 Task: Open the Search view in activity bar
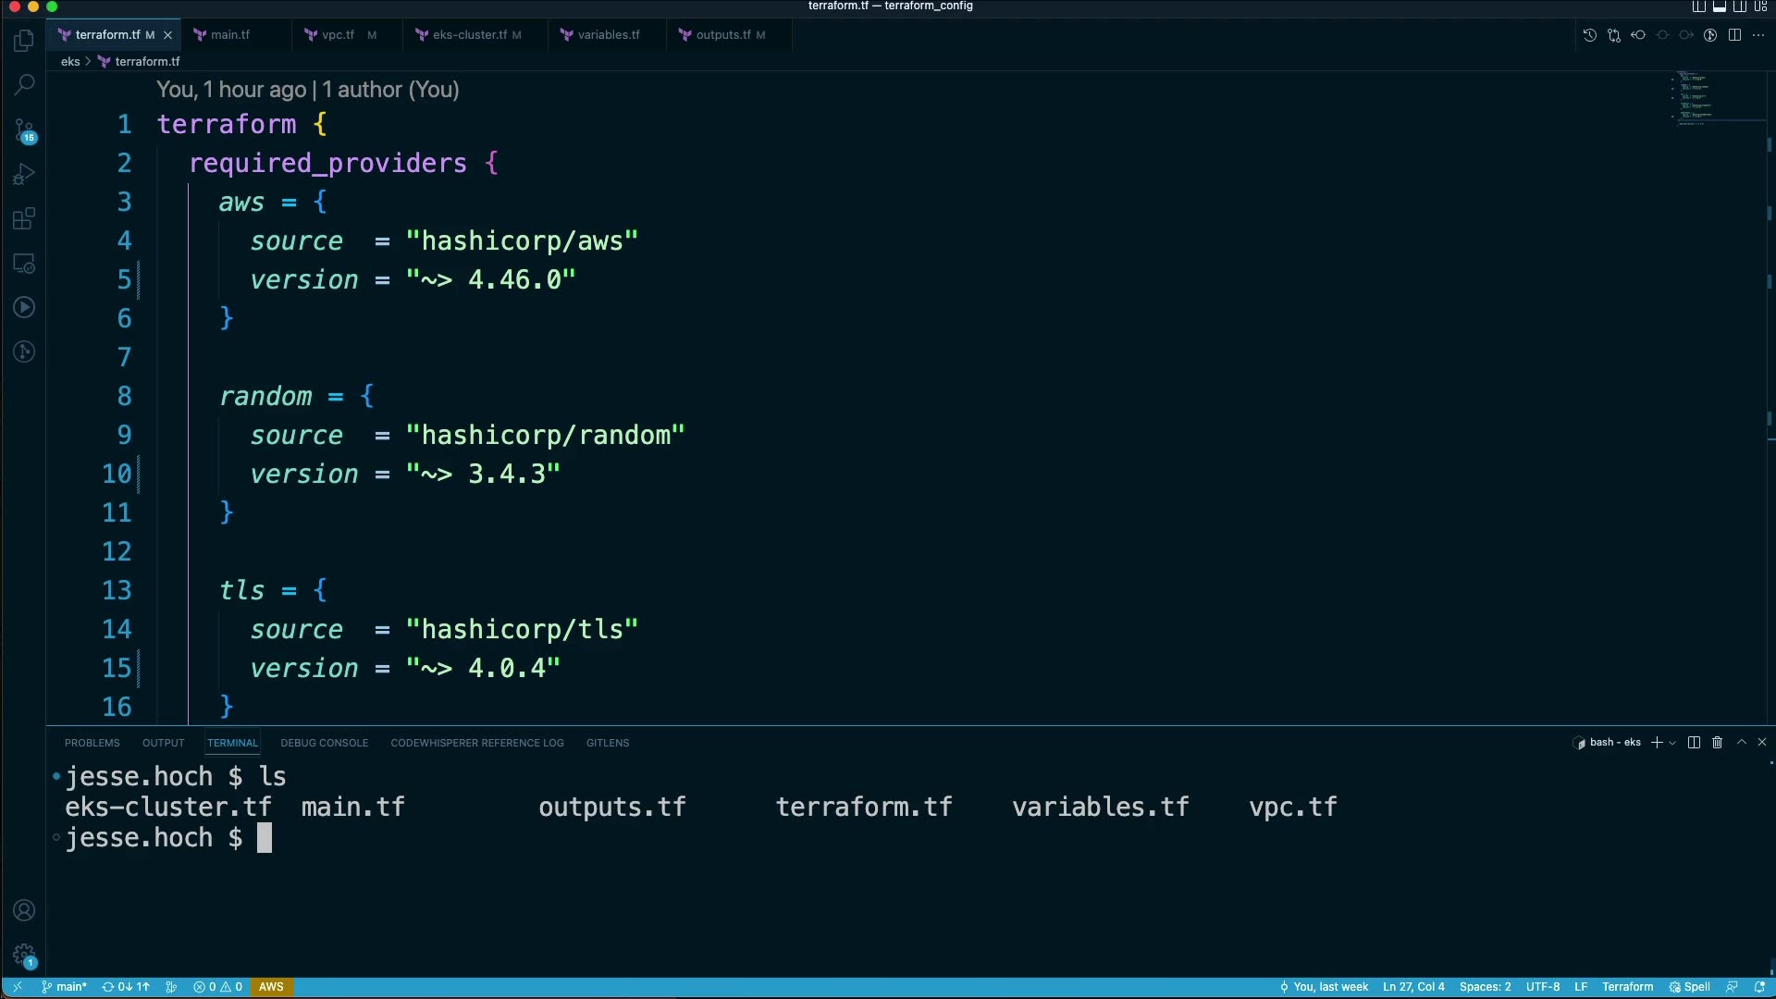(x=24, y=85)
